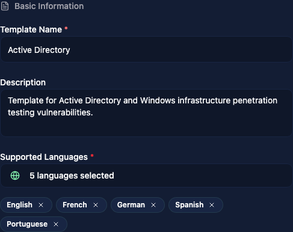Click the Spanish tag text
Screen dimensions: 293x232
click(190, 205)
